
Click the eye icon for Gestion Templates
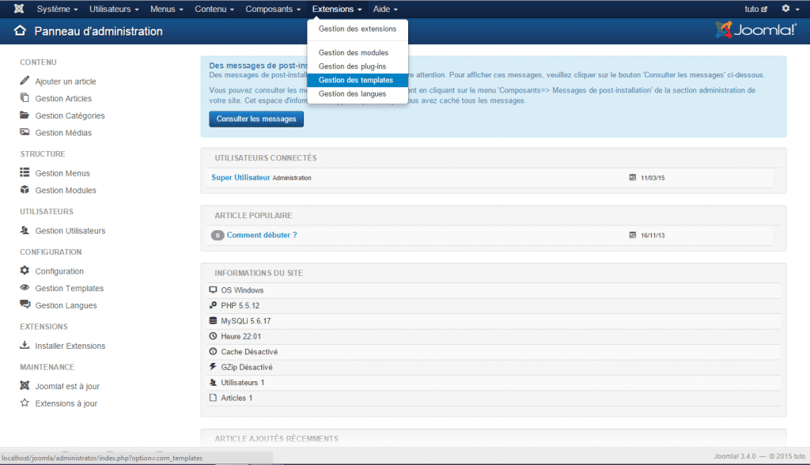point(25,289)
